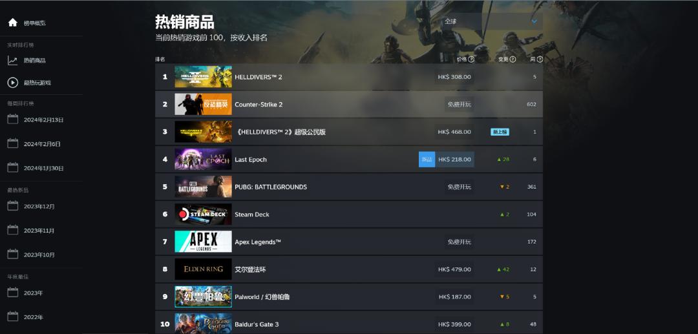Screen dimensions: 698x334
Task: Click the HK$ 218.00 price for Last Epoch
Action: (x=454, y=160)
